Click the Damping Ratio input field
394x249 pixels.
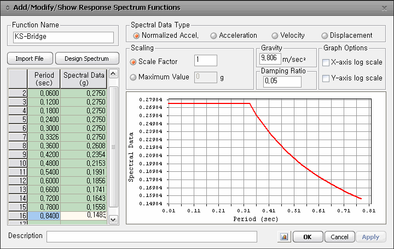tap(281, 82)
